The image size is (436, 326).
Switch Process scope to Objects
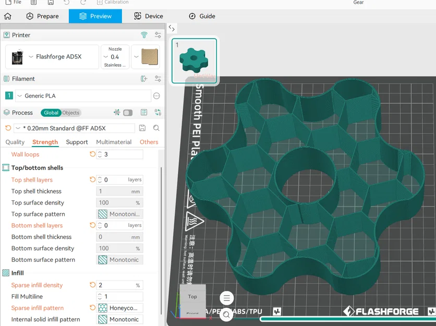pos(71,113)
